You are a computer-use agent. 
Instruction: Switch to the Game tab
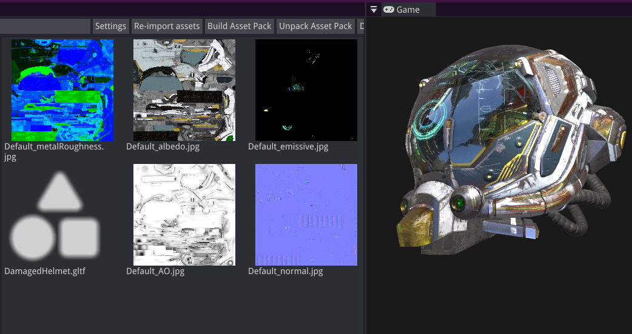click(x=408, y=10)
